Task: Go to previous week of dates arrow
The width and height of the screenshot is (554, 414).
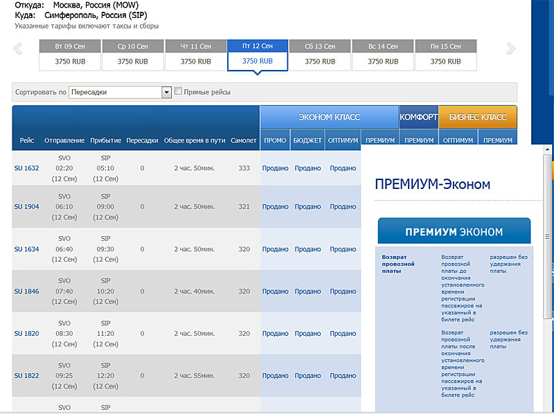Action: [18, 48]
